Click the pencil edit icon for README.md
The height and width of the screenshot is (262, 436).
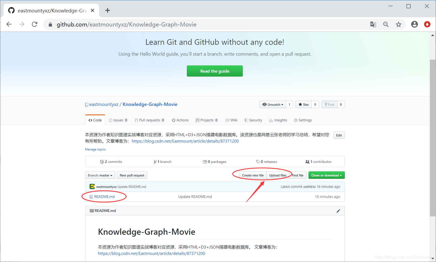(x=338, y=211)
